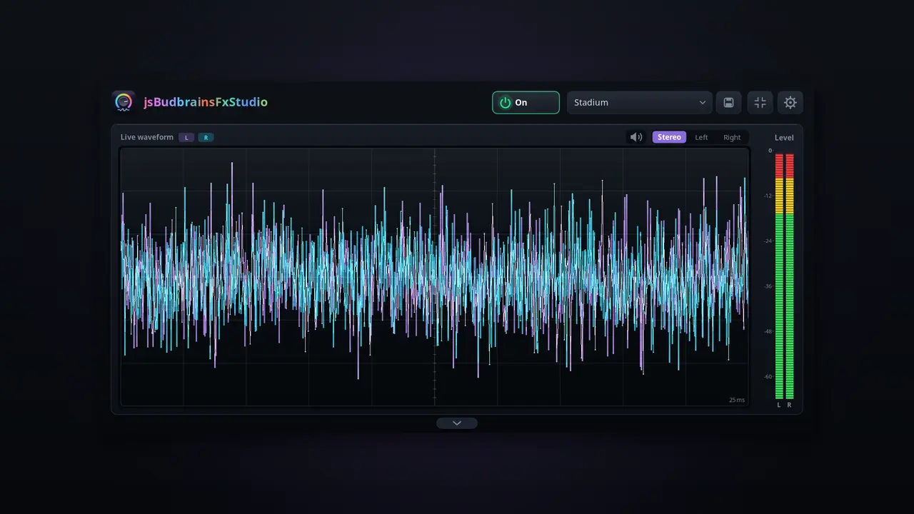Expand the panel with the bottom chevron
914x514 pixels.
pyautogui.click(x=457, y=423)
